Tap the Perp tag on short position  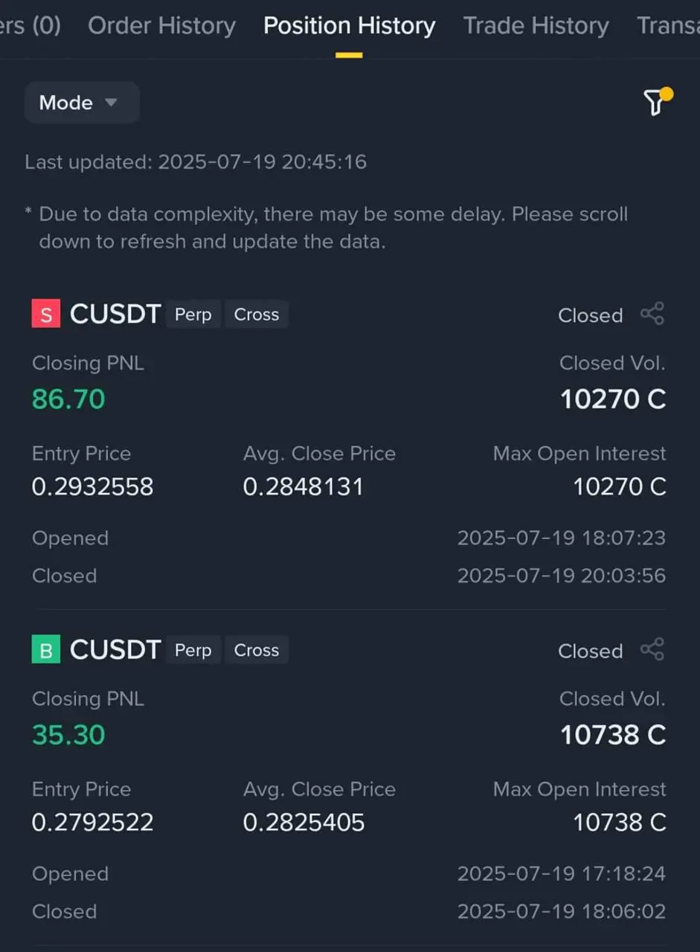[193, 315]
